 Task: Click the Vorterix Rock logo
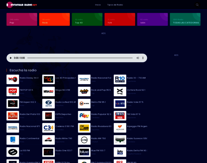tap(120, 92)
